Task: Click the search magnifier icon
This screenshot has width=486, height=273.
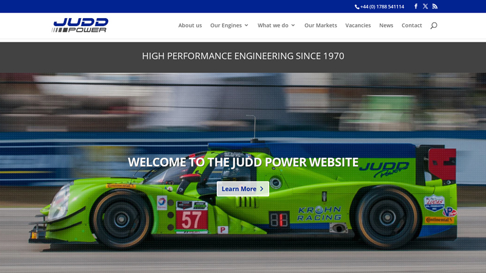Action: [434, 25]
